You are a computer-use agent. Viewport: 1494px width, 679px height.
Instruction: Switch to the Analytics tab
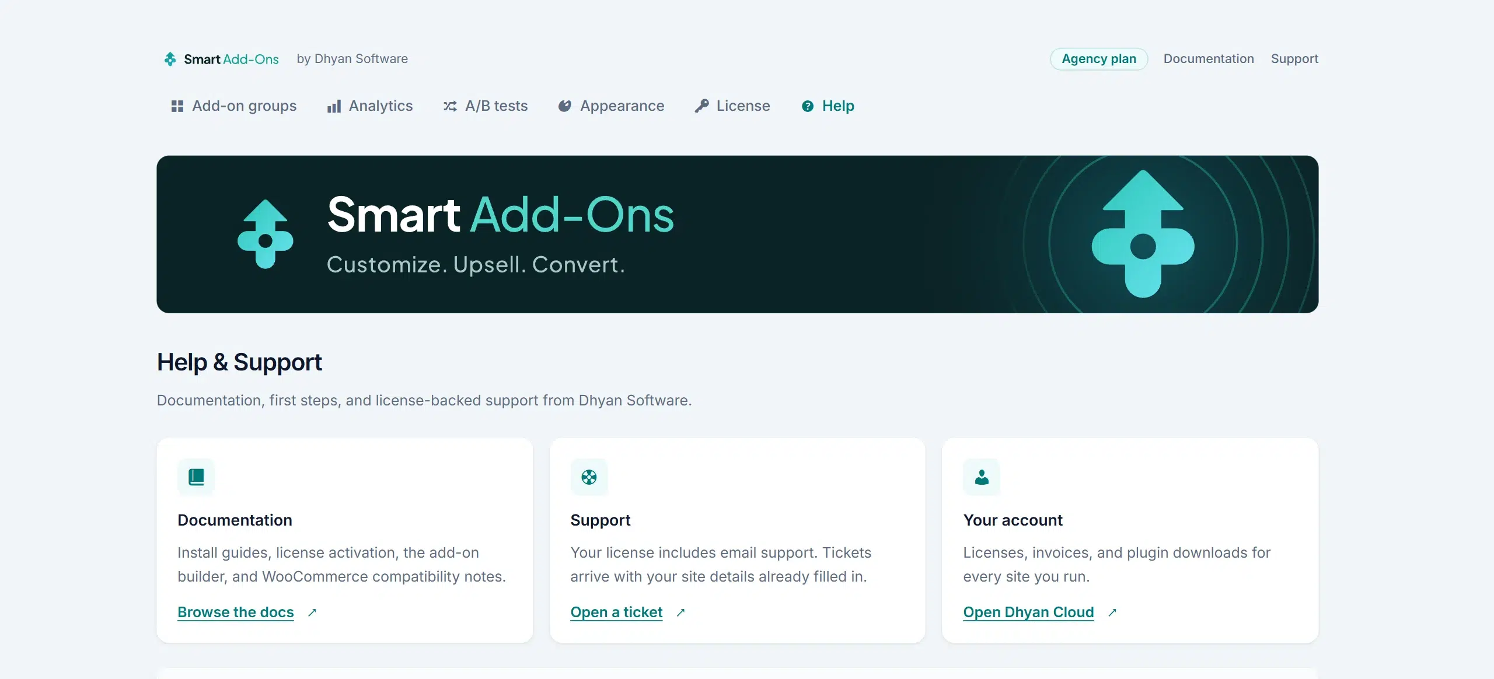(x=370, y=106)
